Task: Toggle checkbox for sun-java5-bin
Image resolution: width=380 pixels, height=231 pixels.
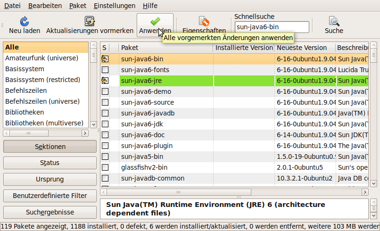Action: pyautogui.click(x=105, y=157)
